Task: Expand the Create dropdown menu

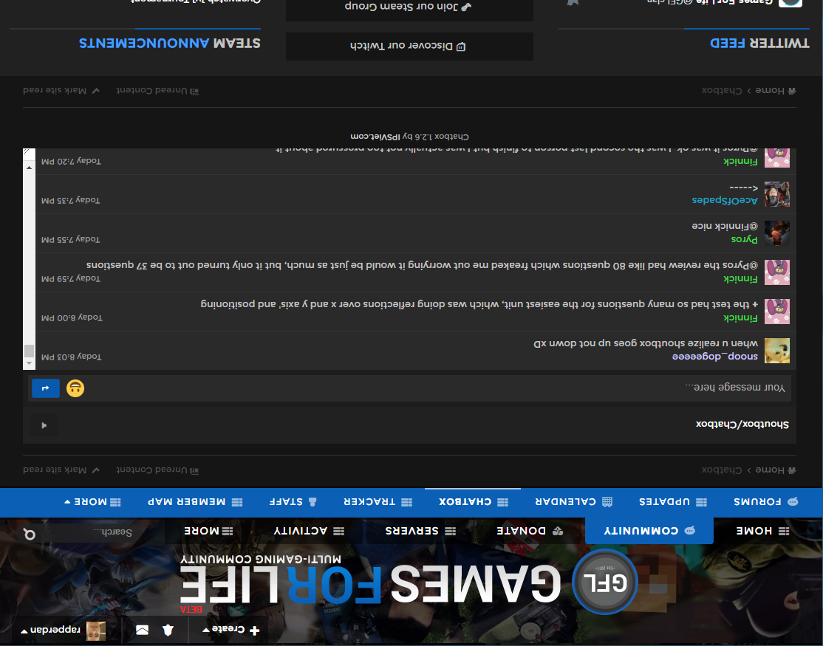Action: click(231, 630)
